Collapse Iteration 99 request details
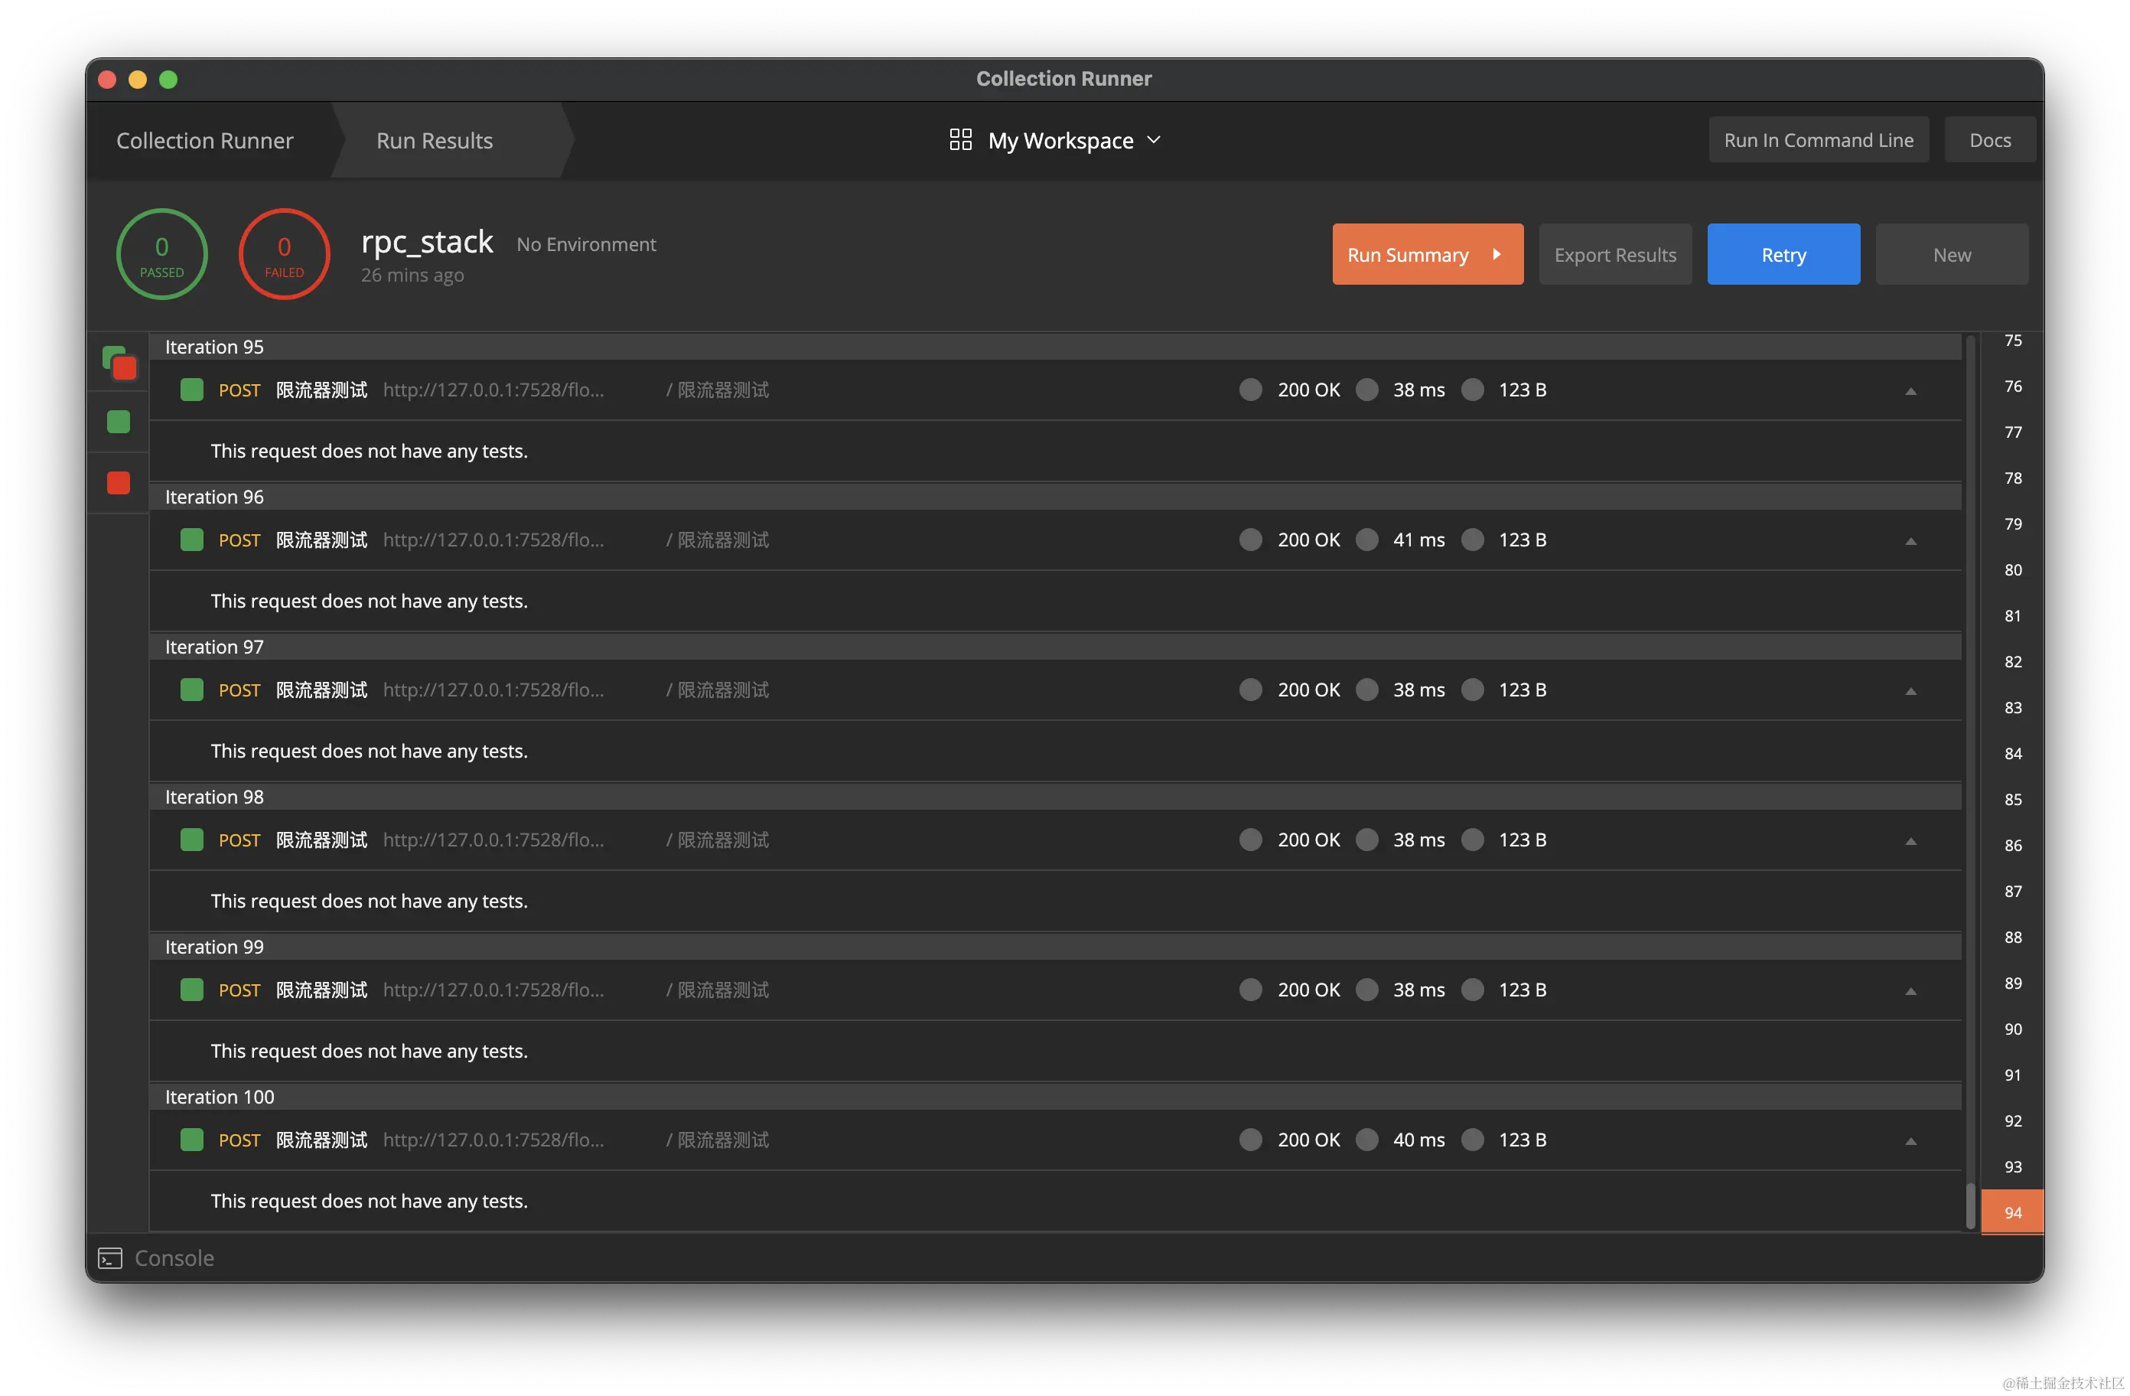The height and width of the screenshot is (1396, 2130). pyautogui.click(x=1910, y=991)
